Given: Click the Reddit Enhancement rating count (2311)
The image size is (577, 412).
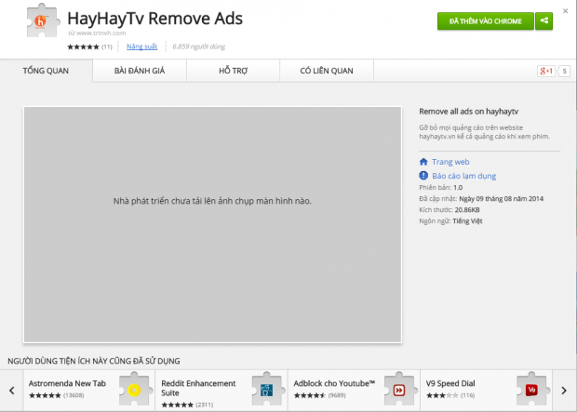Looking at the screenshot, I should click(x=204, y=405).
